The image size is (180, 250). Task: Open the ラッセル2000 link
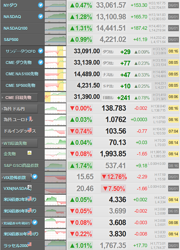tap(16, 246)
